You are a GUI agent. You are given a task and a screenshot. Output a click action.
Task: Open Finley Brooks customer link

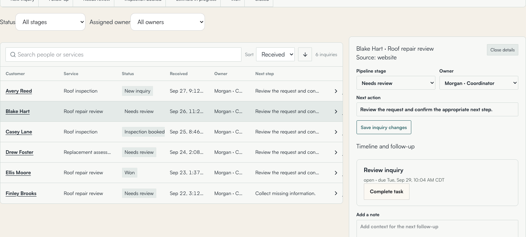[x=21, y=194]
